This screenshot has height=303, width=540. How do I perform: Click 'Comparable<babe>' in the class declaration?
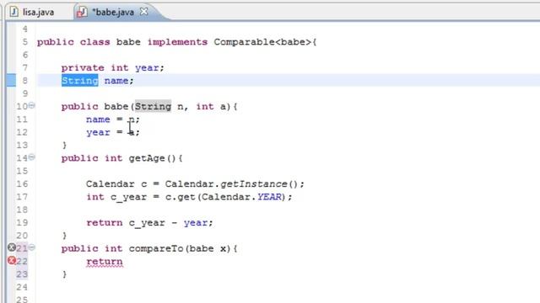262,42
